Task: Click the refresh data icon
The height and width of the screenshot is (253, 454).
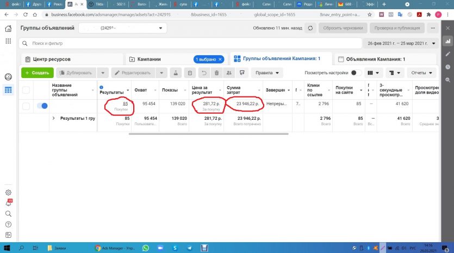Action: (310, 28)
